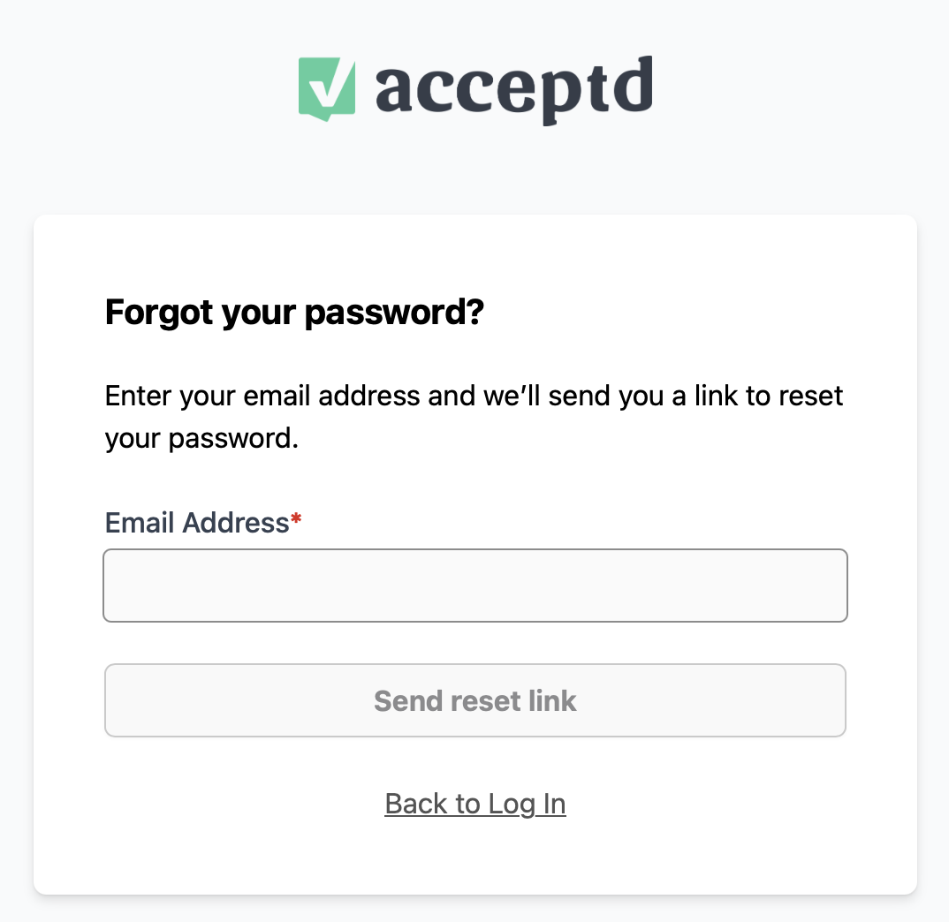Click the green checkmark Acceptd logo icon
949x922 pixels.
pos(327,89)
